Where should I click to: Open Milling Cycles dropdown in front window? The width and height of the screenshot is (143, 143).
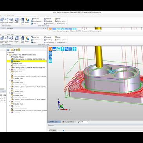tap(61, 40)
